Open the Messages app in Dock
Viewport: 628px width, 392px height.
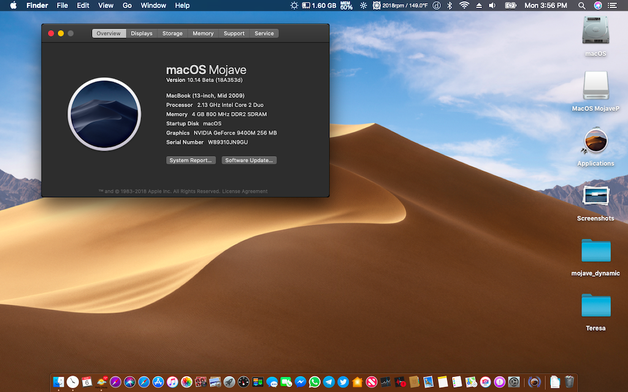(272, 382)
